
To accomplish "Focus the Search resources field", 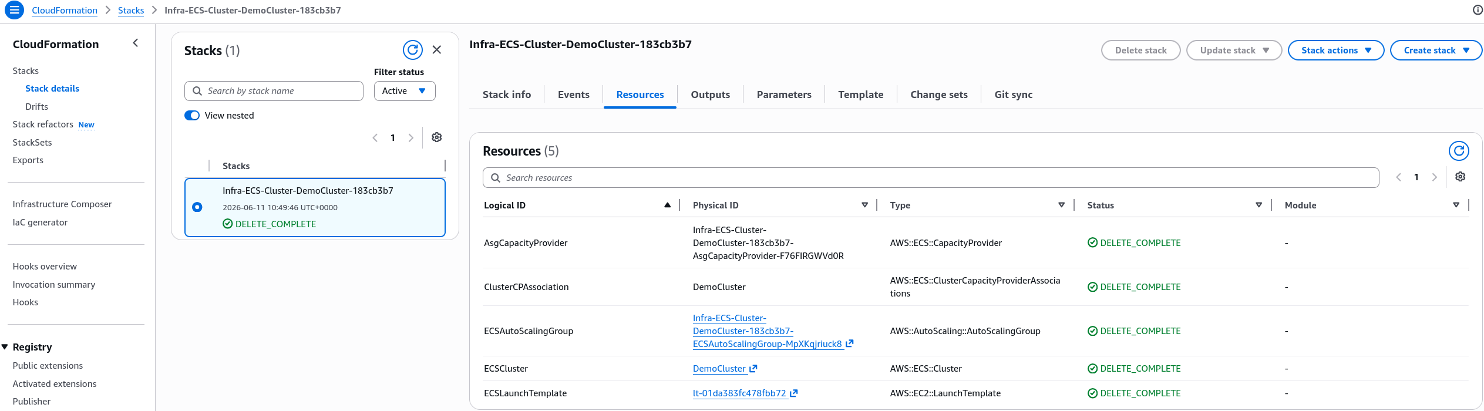I will click(931, 178).
